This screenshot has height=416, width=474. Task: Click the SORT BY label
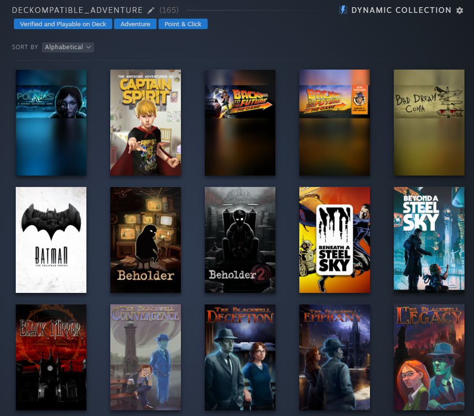click(25, 47)
